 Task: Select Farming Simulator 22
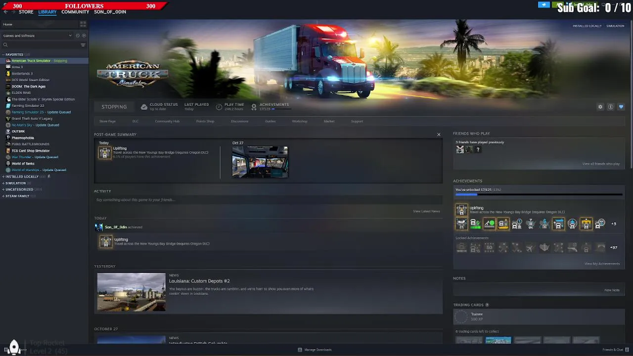coord(28,106)
